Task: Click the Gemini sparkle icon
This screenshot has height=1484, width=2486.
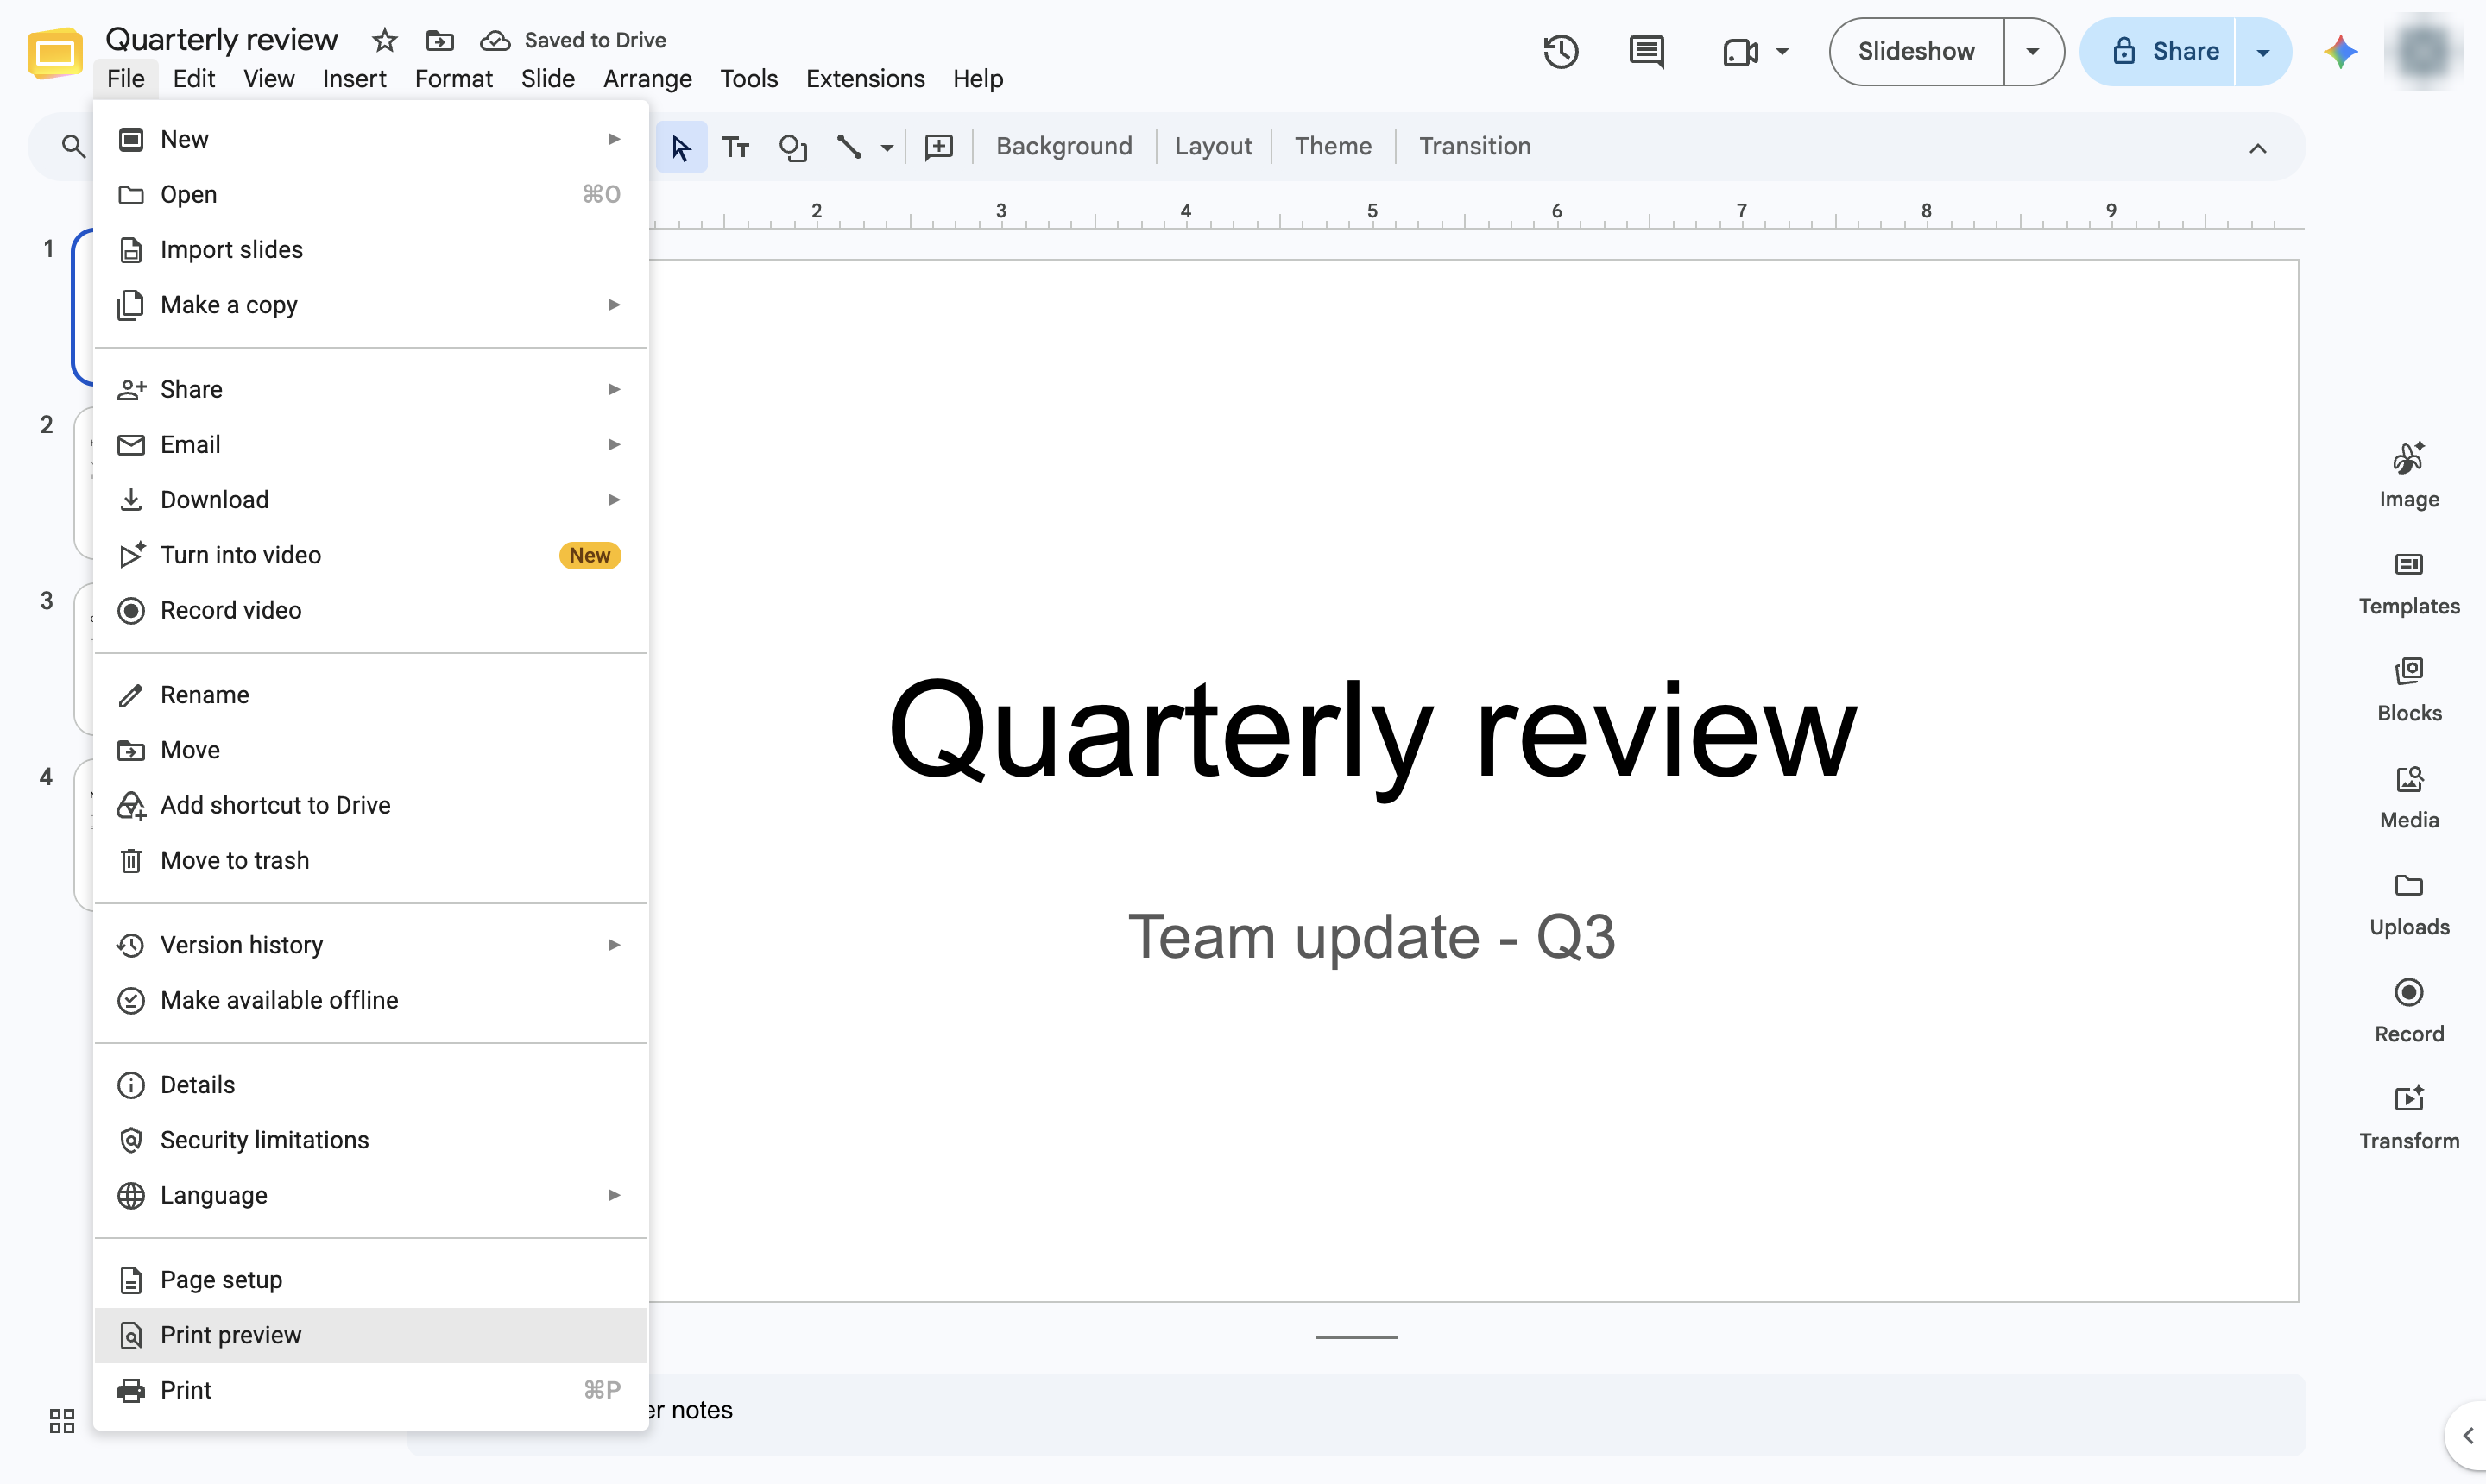Action: [x=2340, y=51]
